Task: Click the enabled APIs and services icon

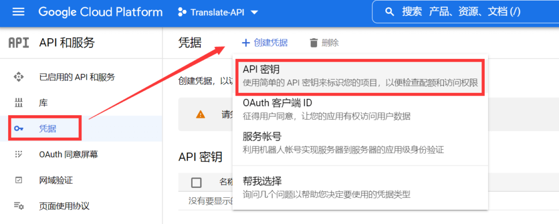Action: (x=19, y=77)
